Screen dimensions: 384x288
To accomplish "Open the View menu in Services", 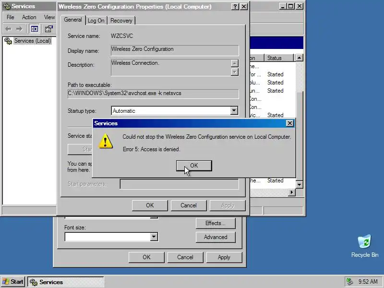I will (x=49, y=17).
